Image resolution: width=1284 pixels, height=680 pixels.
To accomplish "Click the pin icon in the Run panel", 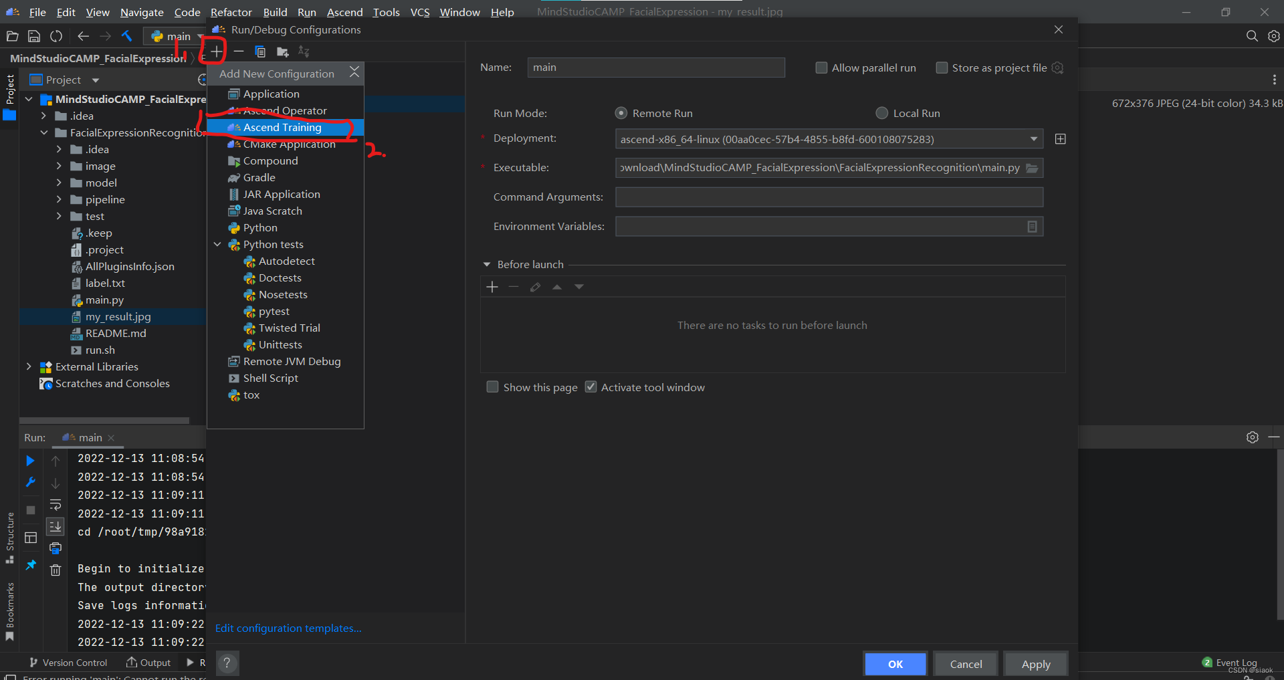I will click(x=30, y=565).
